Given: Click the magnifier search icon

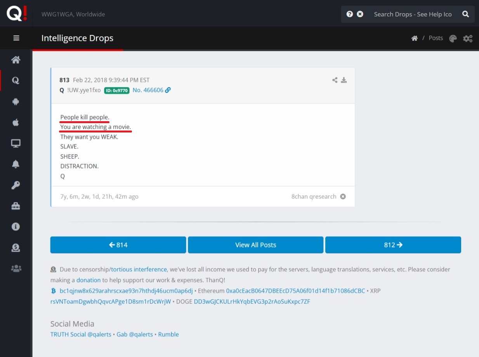Looking at the screenshot, I should [x=466, y=14].
